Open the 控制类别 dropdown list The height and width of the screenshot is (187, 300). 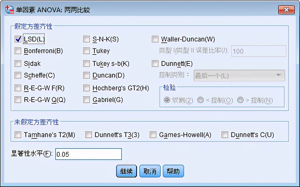(239, 76)
